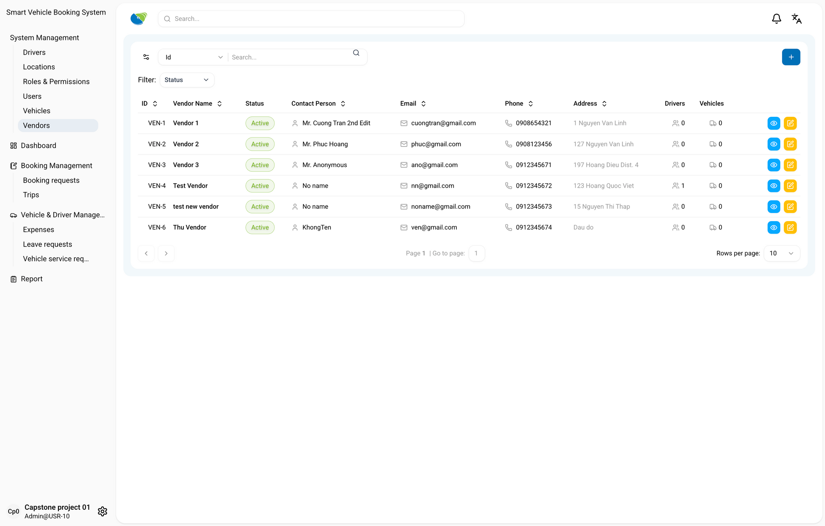This screenshot has height=526, width=825.
Task: Click the Go to page number field
Action: [x=476, y=253]
